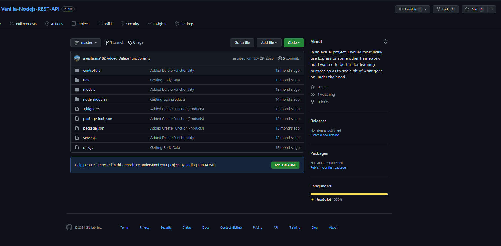Click the tag icon beside 0 tags
This screenshot has width=501, height=246.
tap(130, 43)
